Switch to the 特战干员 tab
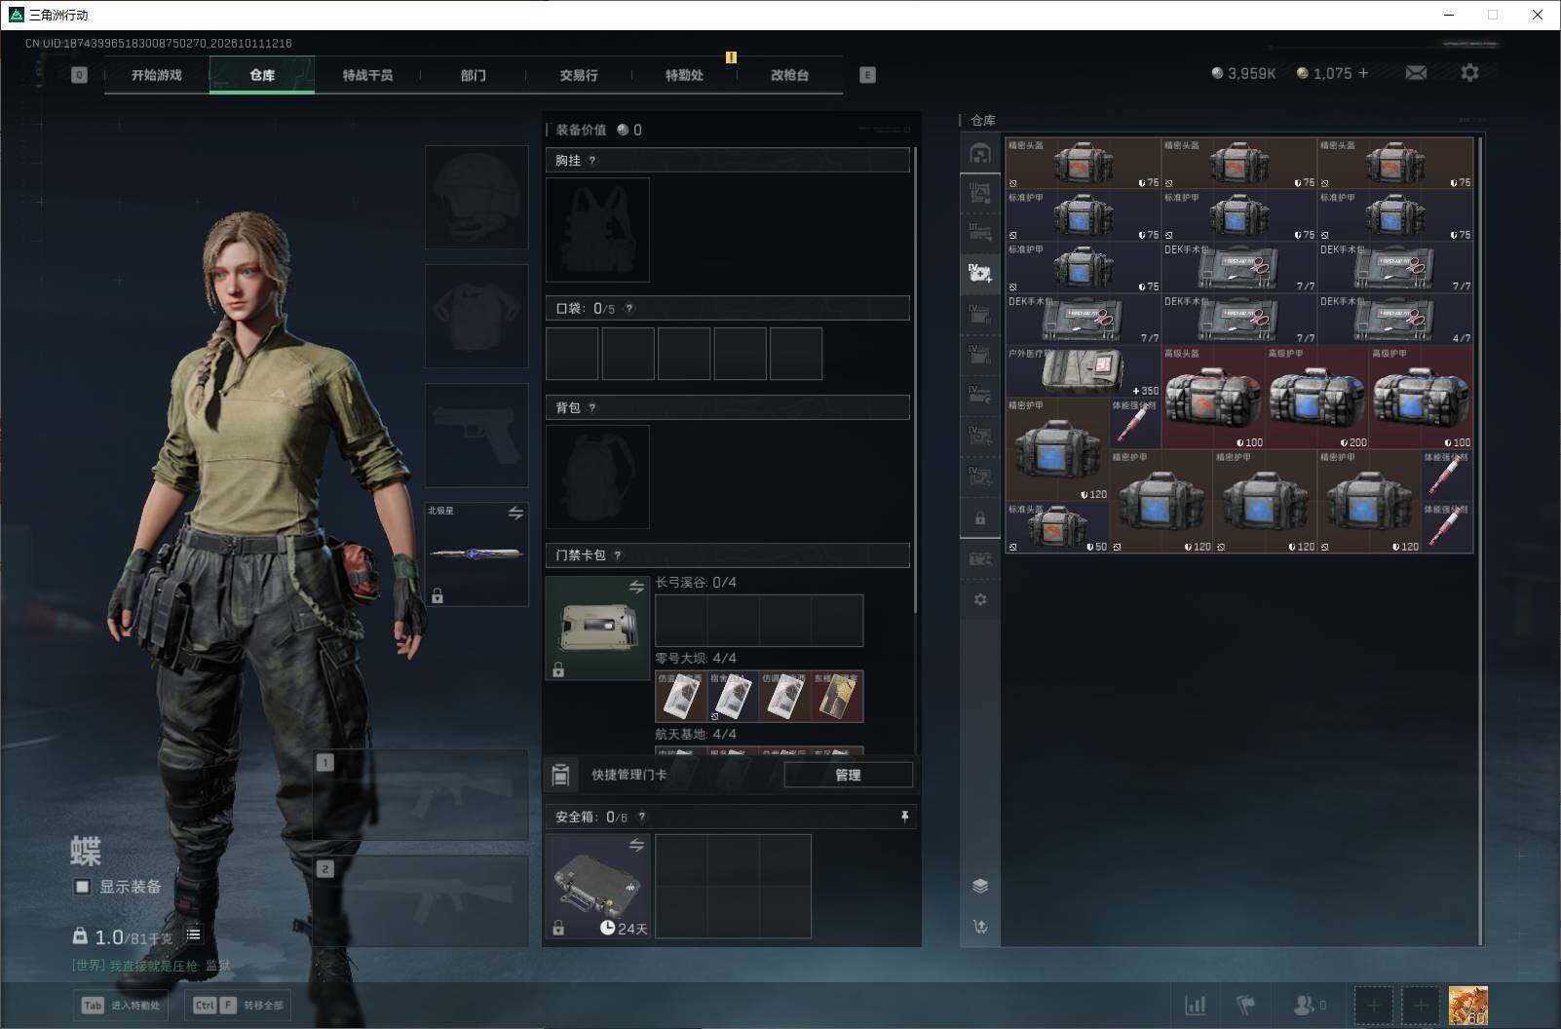The height and width of the screenshot is (1029, 1561). point(367,75)
